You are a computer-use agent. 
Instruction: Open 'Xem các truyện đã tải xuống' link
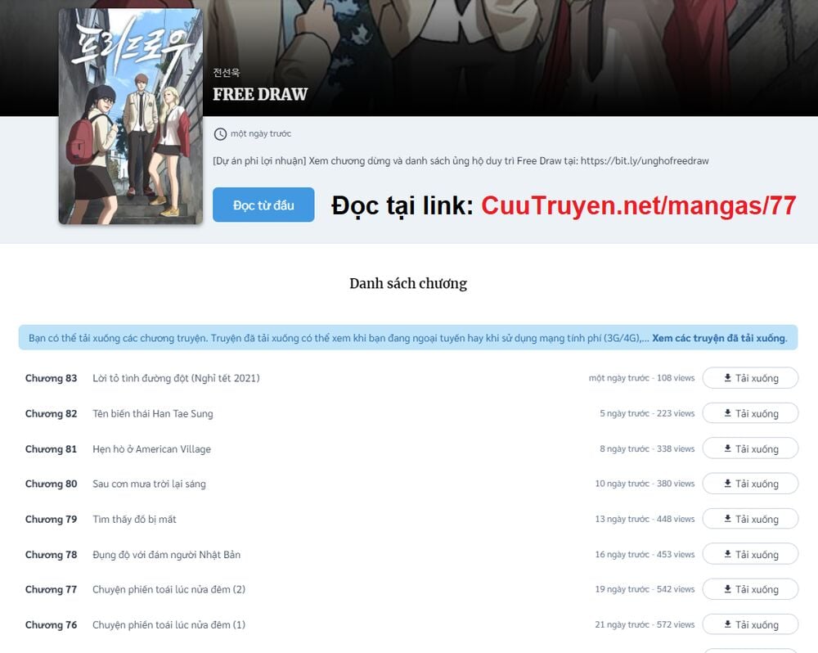pos(718,338)
